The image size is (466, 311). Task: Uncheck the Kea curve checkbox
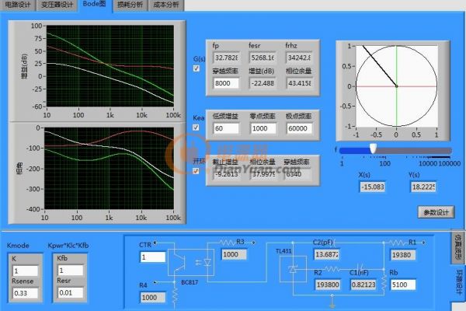tap(196, 128)
